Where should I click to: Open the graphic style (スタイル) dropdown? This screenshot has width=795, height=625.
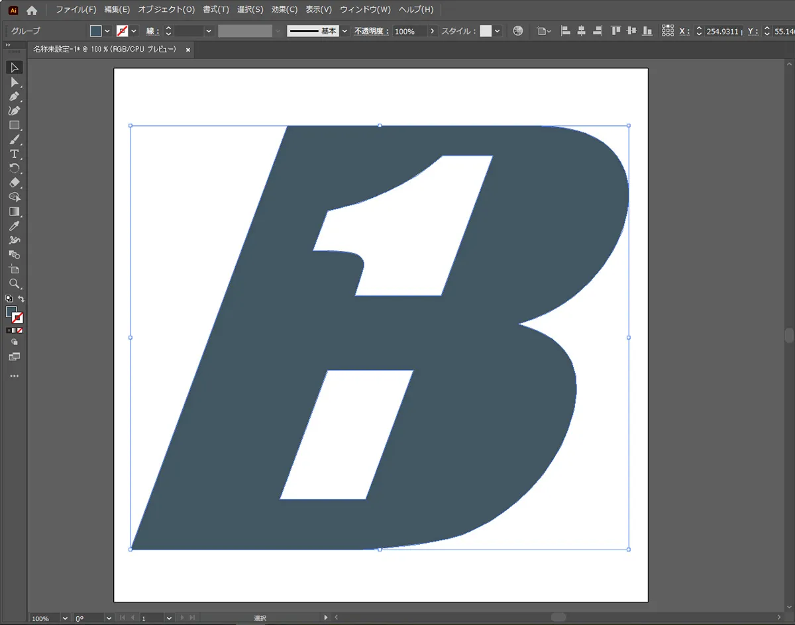tap(498, 31)
